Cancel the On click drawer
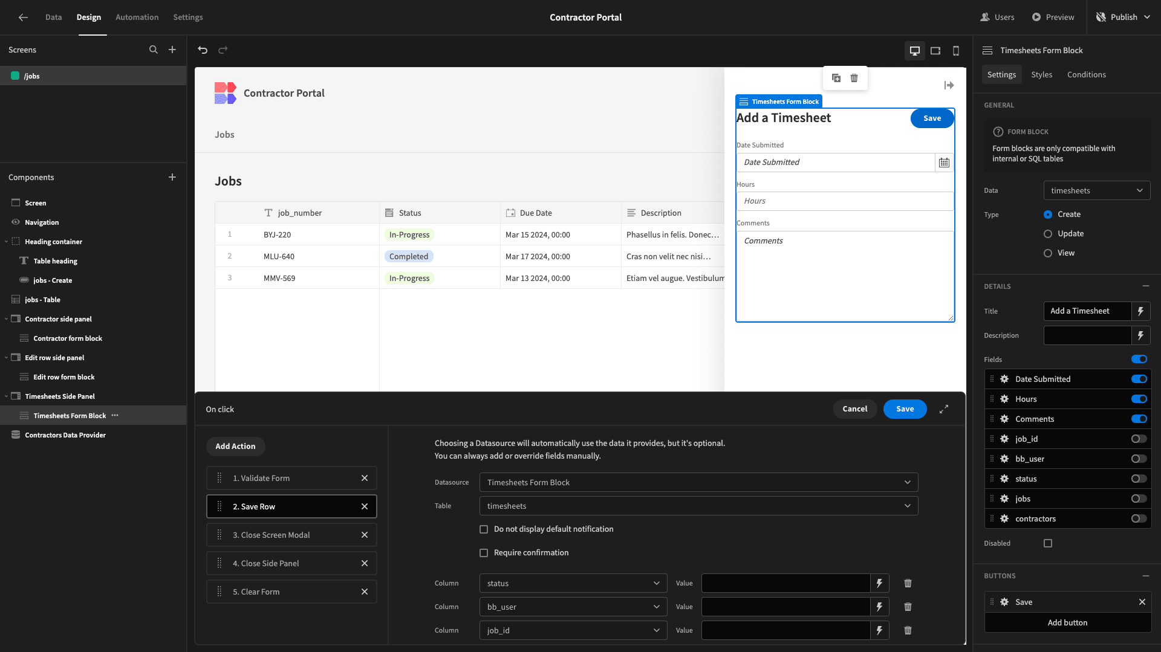The height and width of the screenshot is (652, 1161). pos(855,409)
